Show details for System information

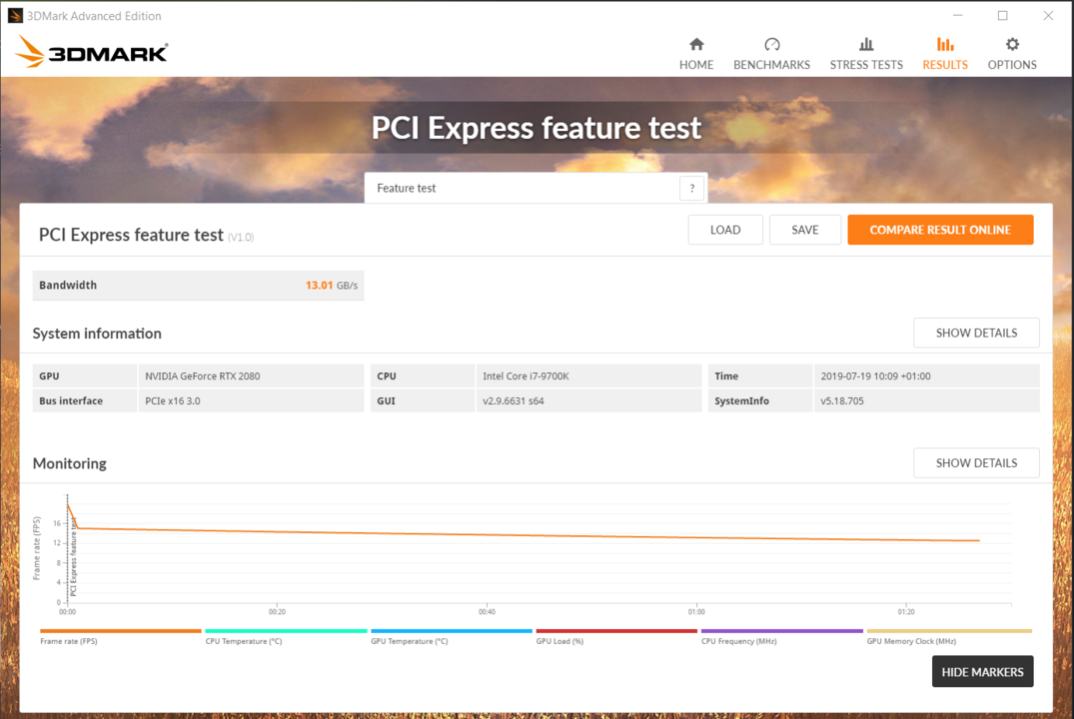point(976,333)
